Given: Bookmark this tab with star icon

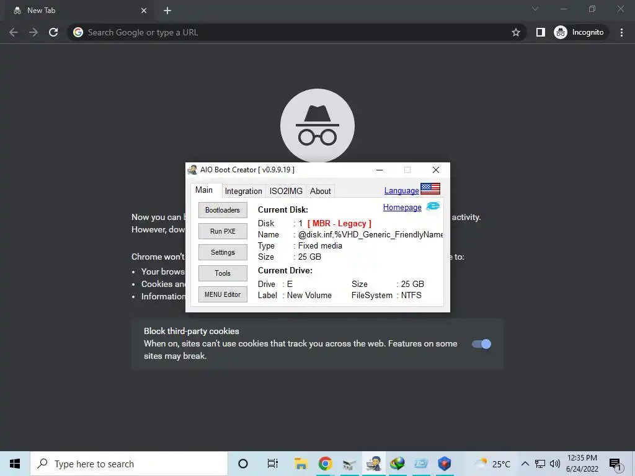Looking at the screenshot, I should point(515,32).
